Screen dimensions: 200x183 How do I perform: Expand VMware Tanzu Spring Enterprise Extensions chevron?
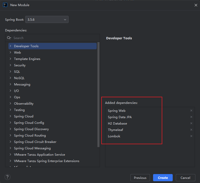[x=10, y=161]
